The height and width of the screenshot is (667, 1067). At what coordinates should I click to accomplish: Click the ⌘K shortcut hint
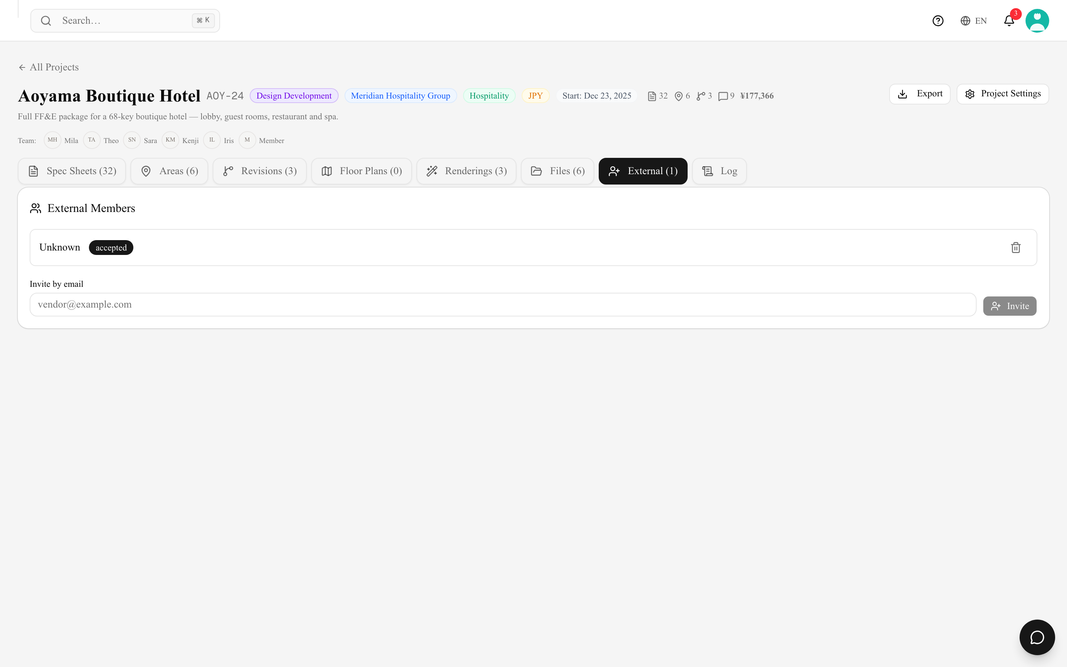point(203,20)
